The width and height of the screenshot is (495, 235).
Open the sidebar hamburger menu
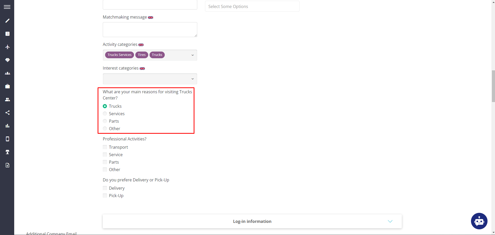[x=7, y=7]
